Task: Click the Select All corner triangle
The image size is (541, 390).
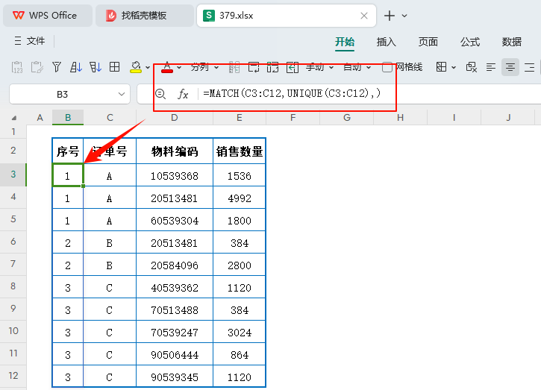Action: 13,118
